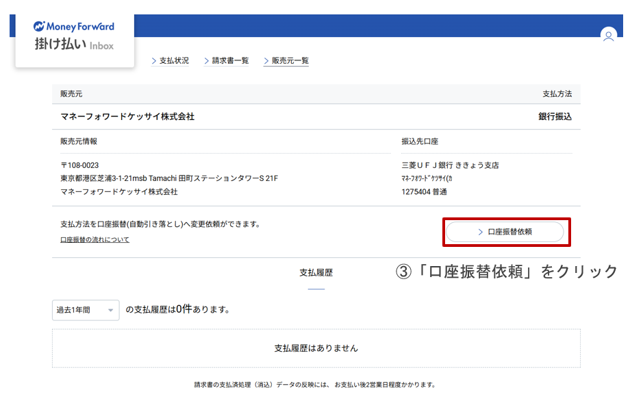
Task: Open the 口座振替の流れについて link
Action: tap(94, 239)
